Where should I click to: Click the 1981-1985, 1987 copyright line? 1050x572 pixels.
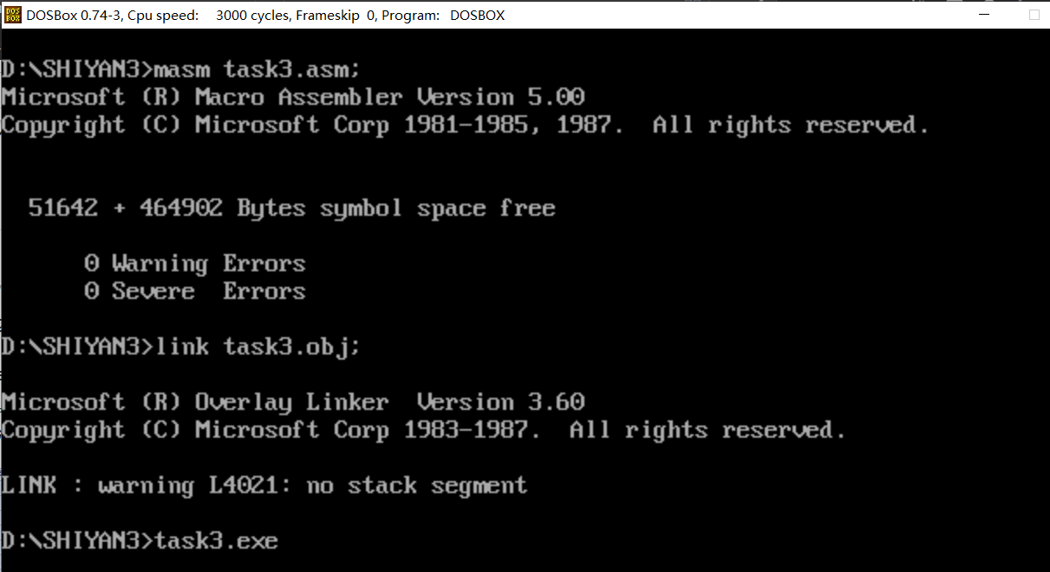coord(465,124)
